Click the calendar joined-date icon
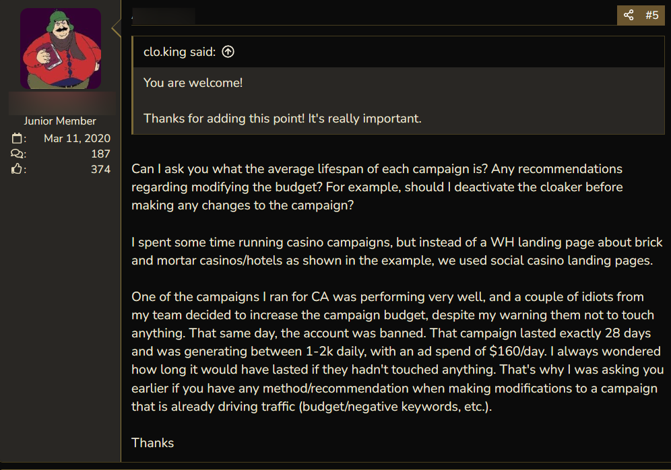671x470 pixels. coord(18,139)
